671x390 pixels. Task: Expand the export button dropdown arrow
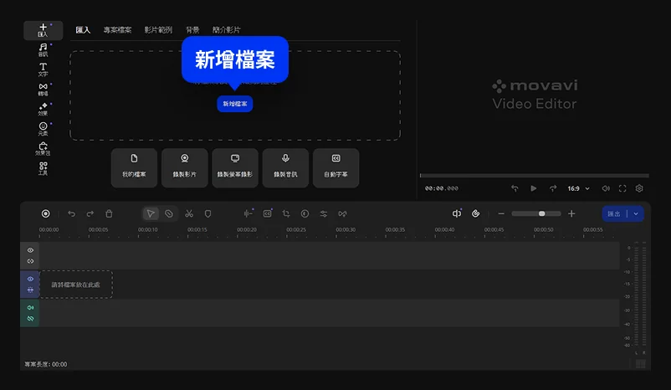(636, 214)
